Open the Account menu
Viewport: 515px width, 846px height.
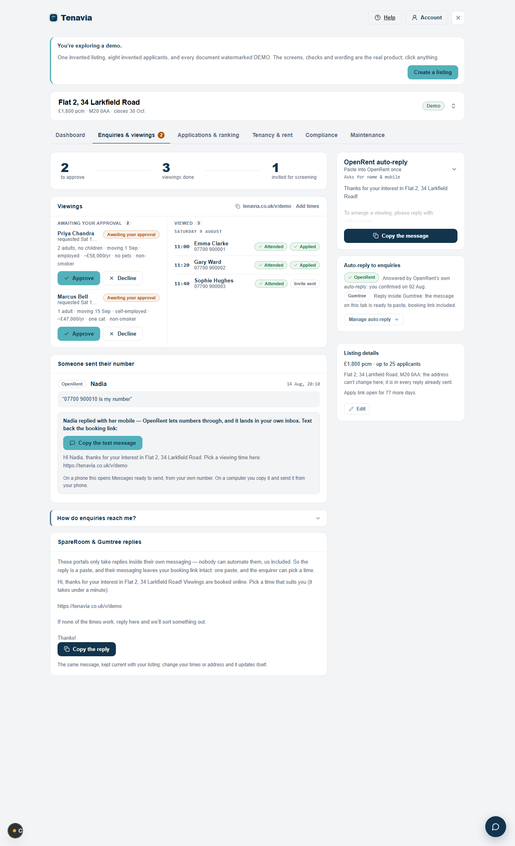426,18
